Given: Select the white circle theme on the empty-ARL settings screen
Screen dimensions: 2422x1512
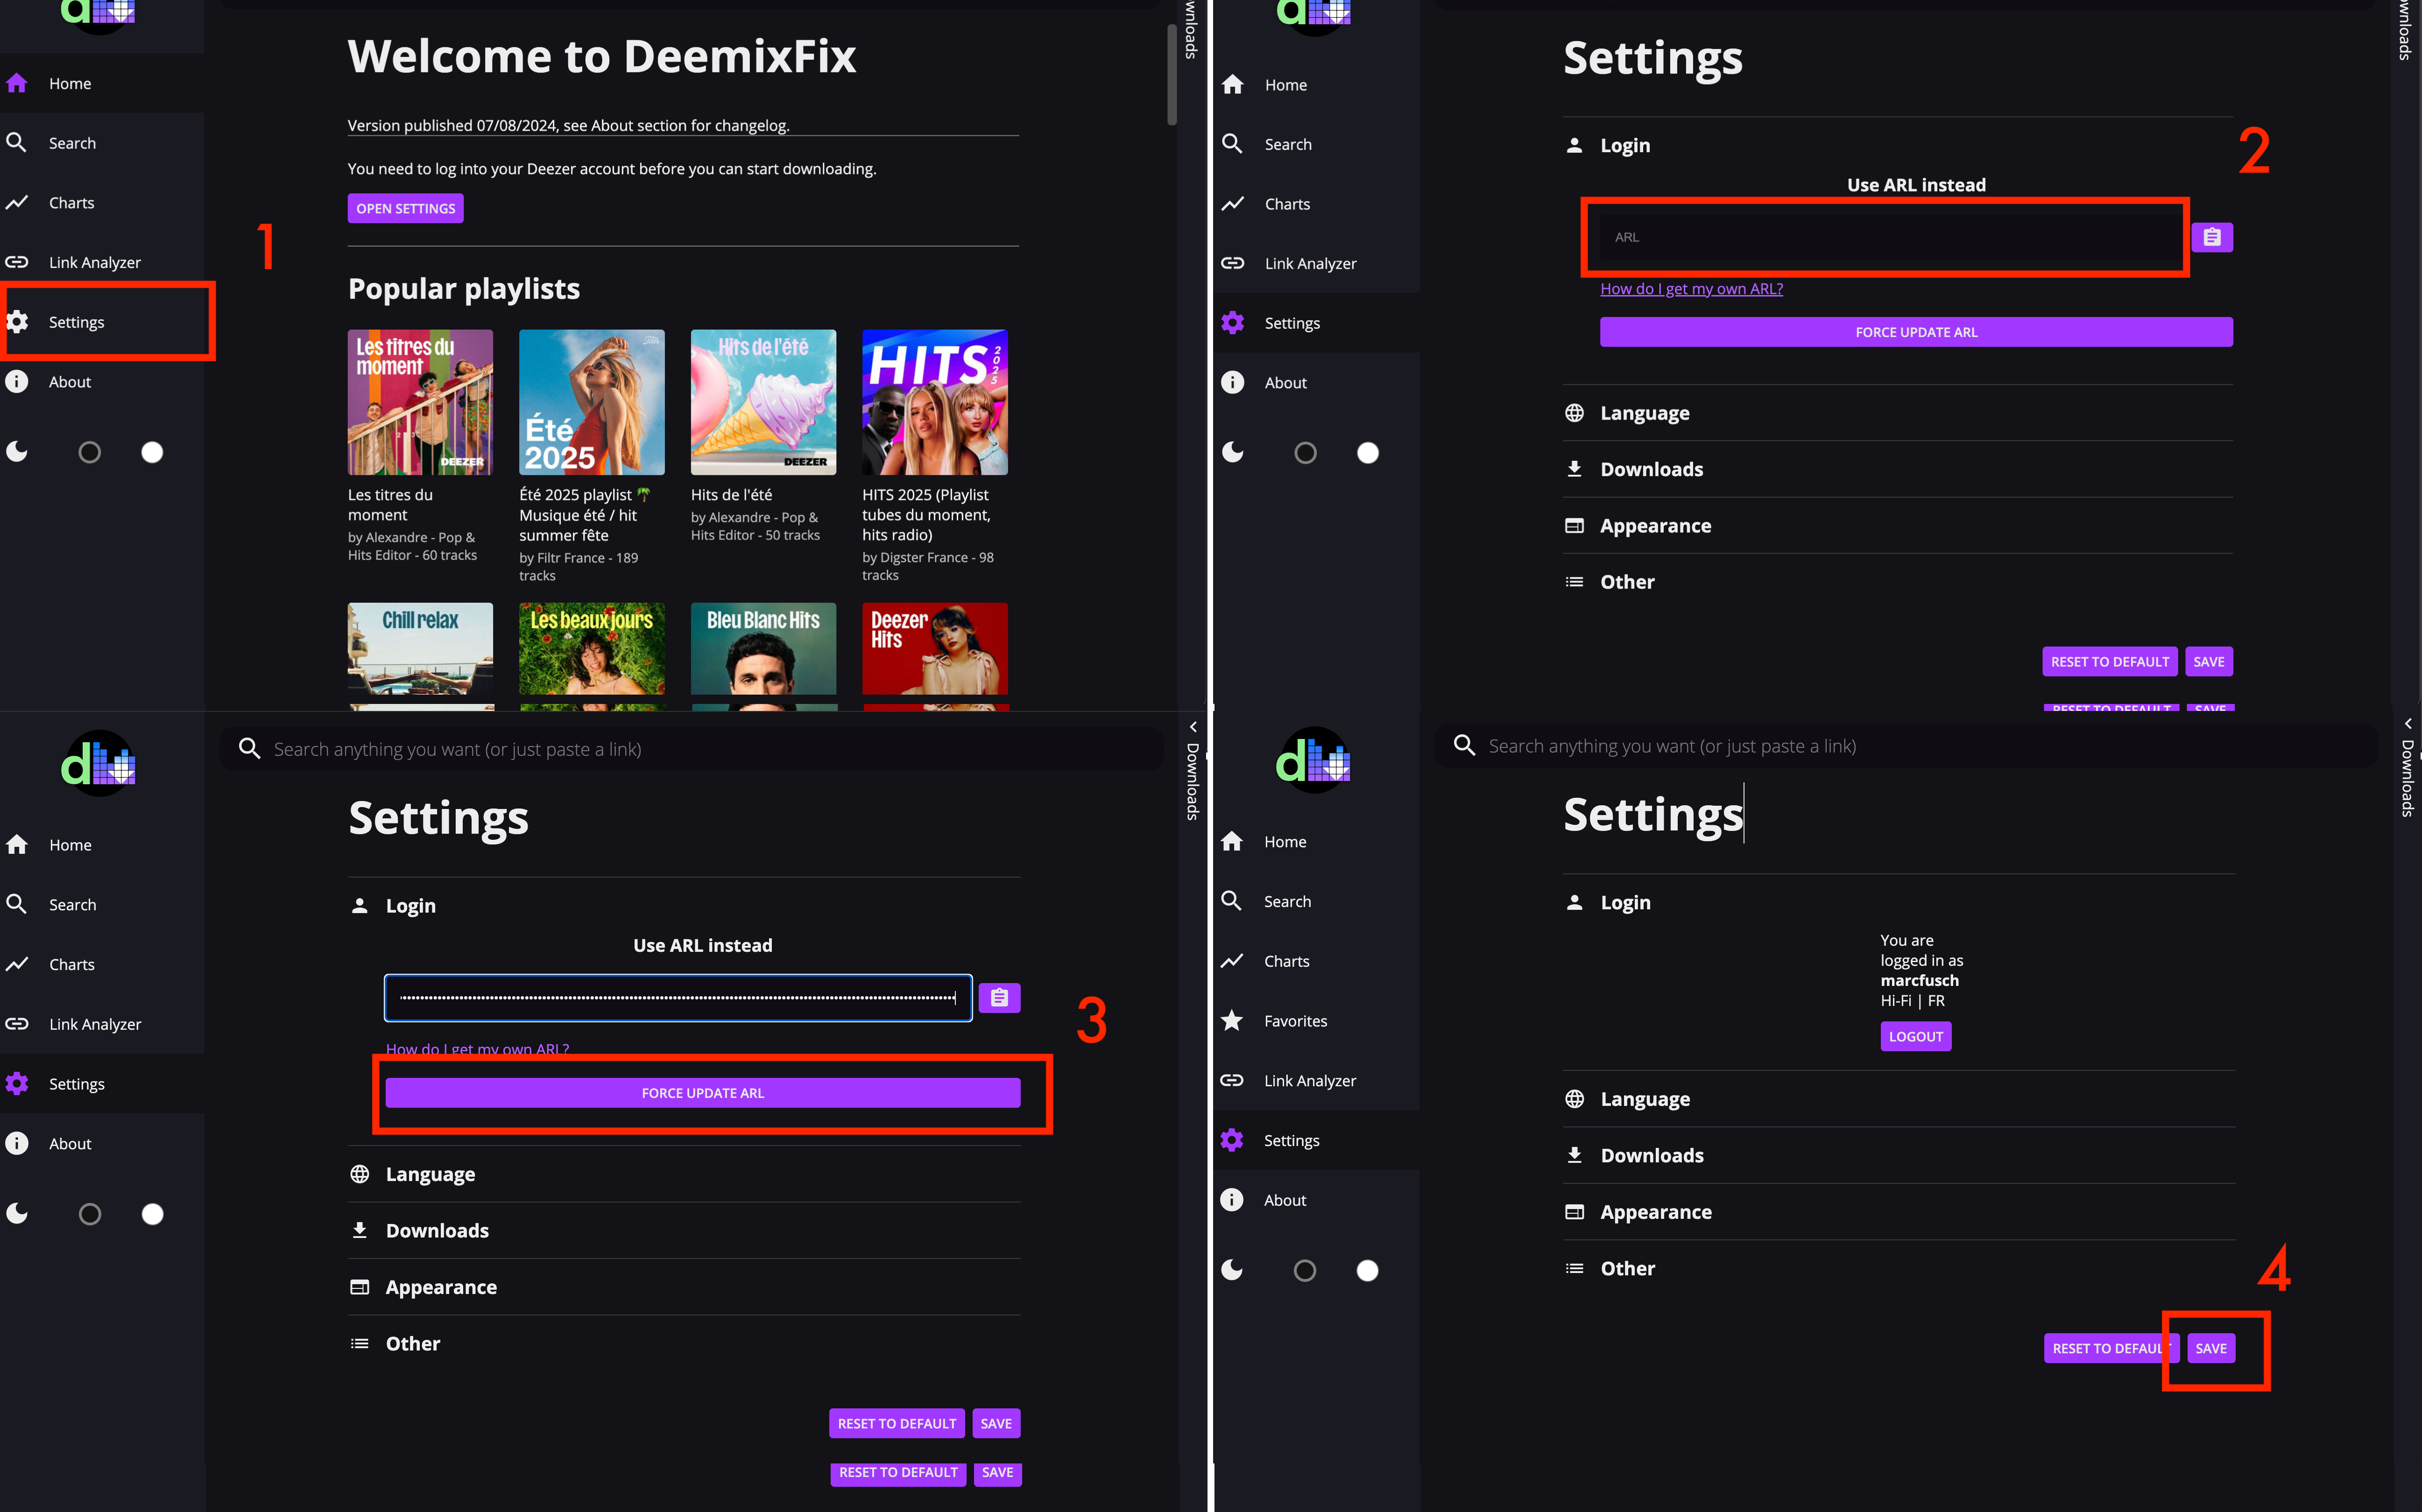Looking at the screenshot, I should click(x=1368, y=453).
